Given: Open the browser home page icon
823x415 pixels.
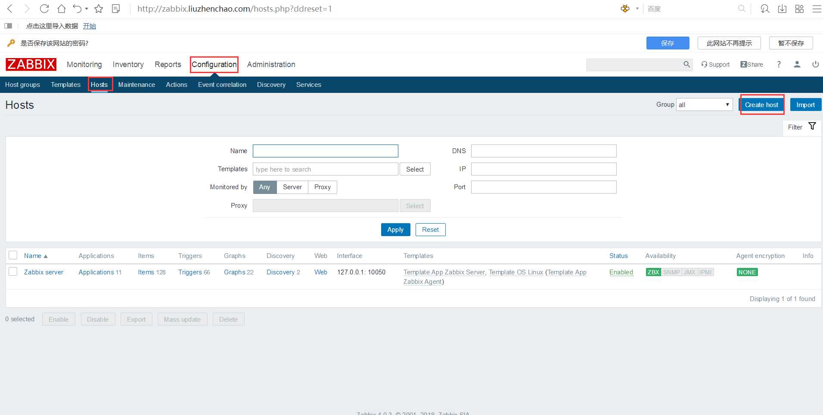Looking at the screenshot, I should [62, 9].
